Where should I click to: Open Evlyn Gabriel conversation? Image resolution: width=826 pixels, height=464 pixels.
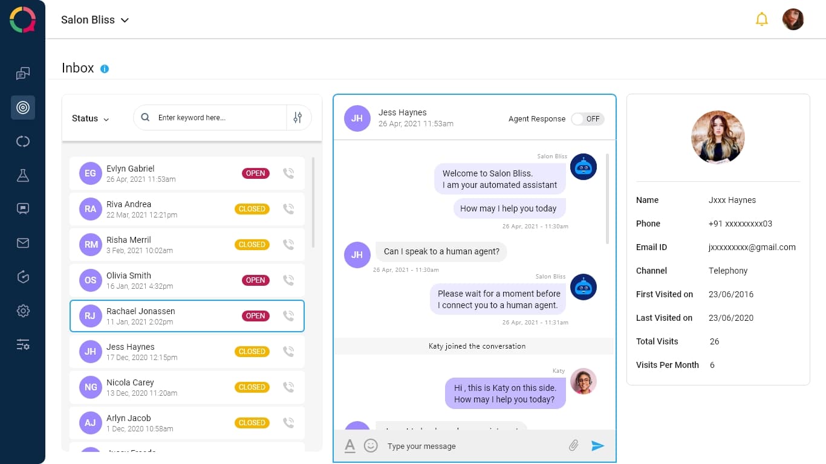tap(187, 173)
